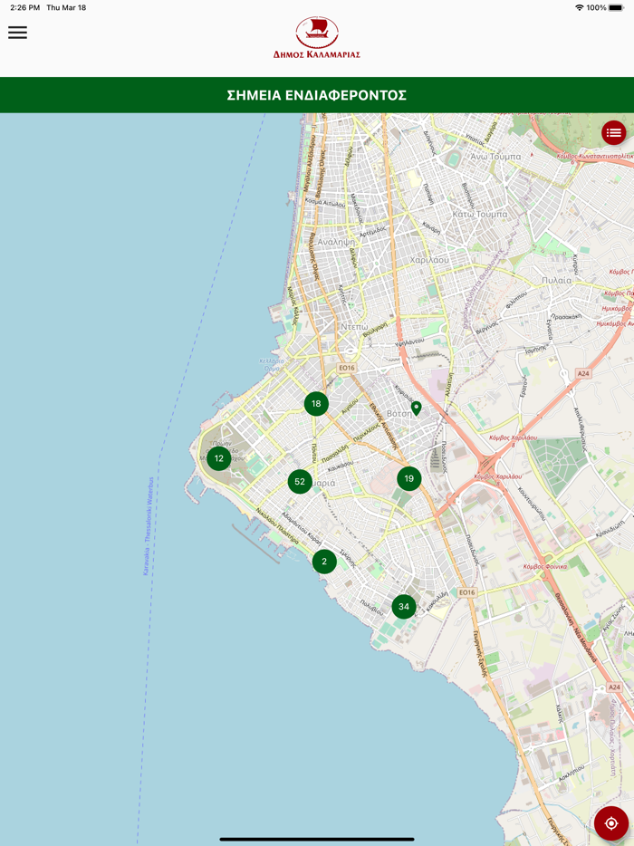The image size is (634, 846).
Task: Tap the Πυλαία district label
Action: tap(556, 281)
